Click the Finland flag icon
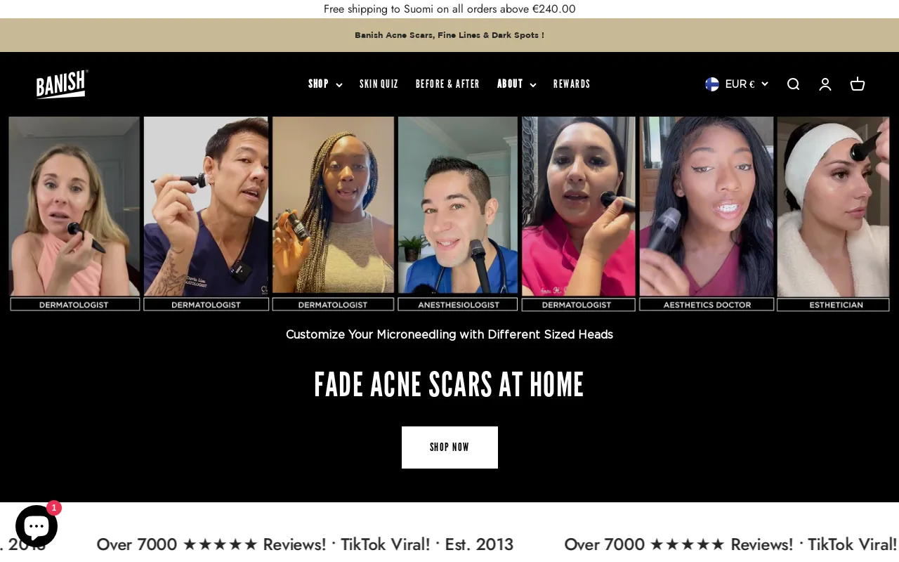Viewport: 899px width, 562px height. 712,84
